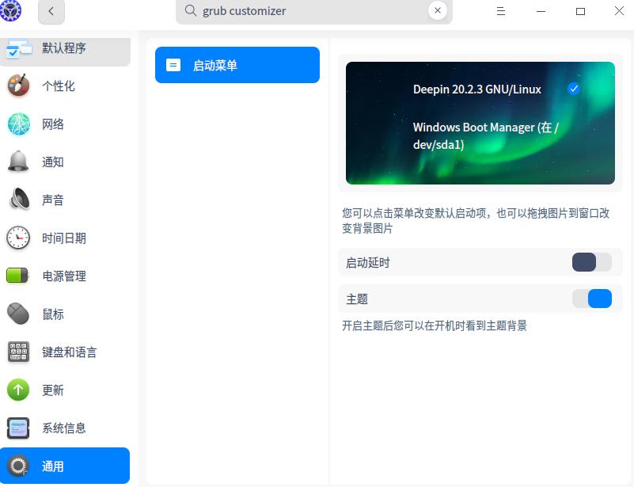Click the 启动菜单 list icon

point(173,65)
